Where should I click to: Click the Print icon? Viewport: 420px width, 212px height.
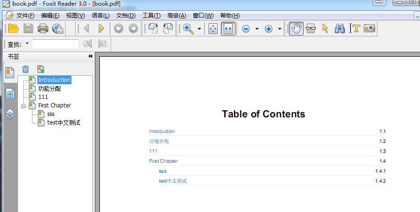pyautogui.click(x=43, y=28)
